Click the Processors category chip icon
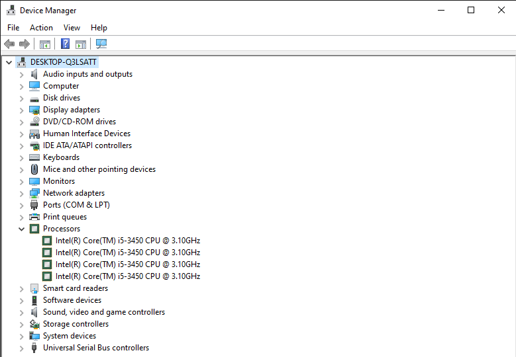This screenshot has width=516, height=357. pyautogui.click(x=34, y=229)
